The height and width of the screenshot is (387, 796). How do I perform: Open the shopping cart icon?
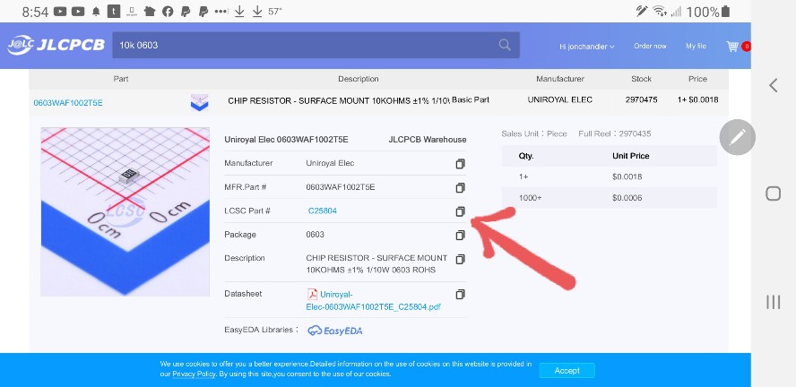(x=732, y=47)
